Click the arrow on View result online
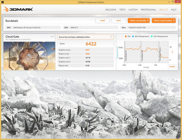The height and width of the screenshot is (140, 182). click(x=174, y=20)
